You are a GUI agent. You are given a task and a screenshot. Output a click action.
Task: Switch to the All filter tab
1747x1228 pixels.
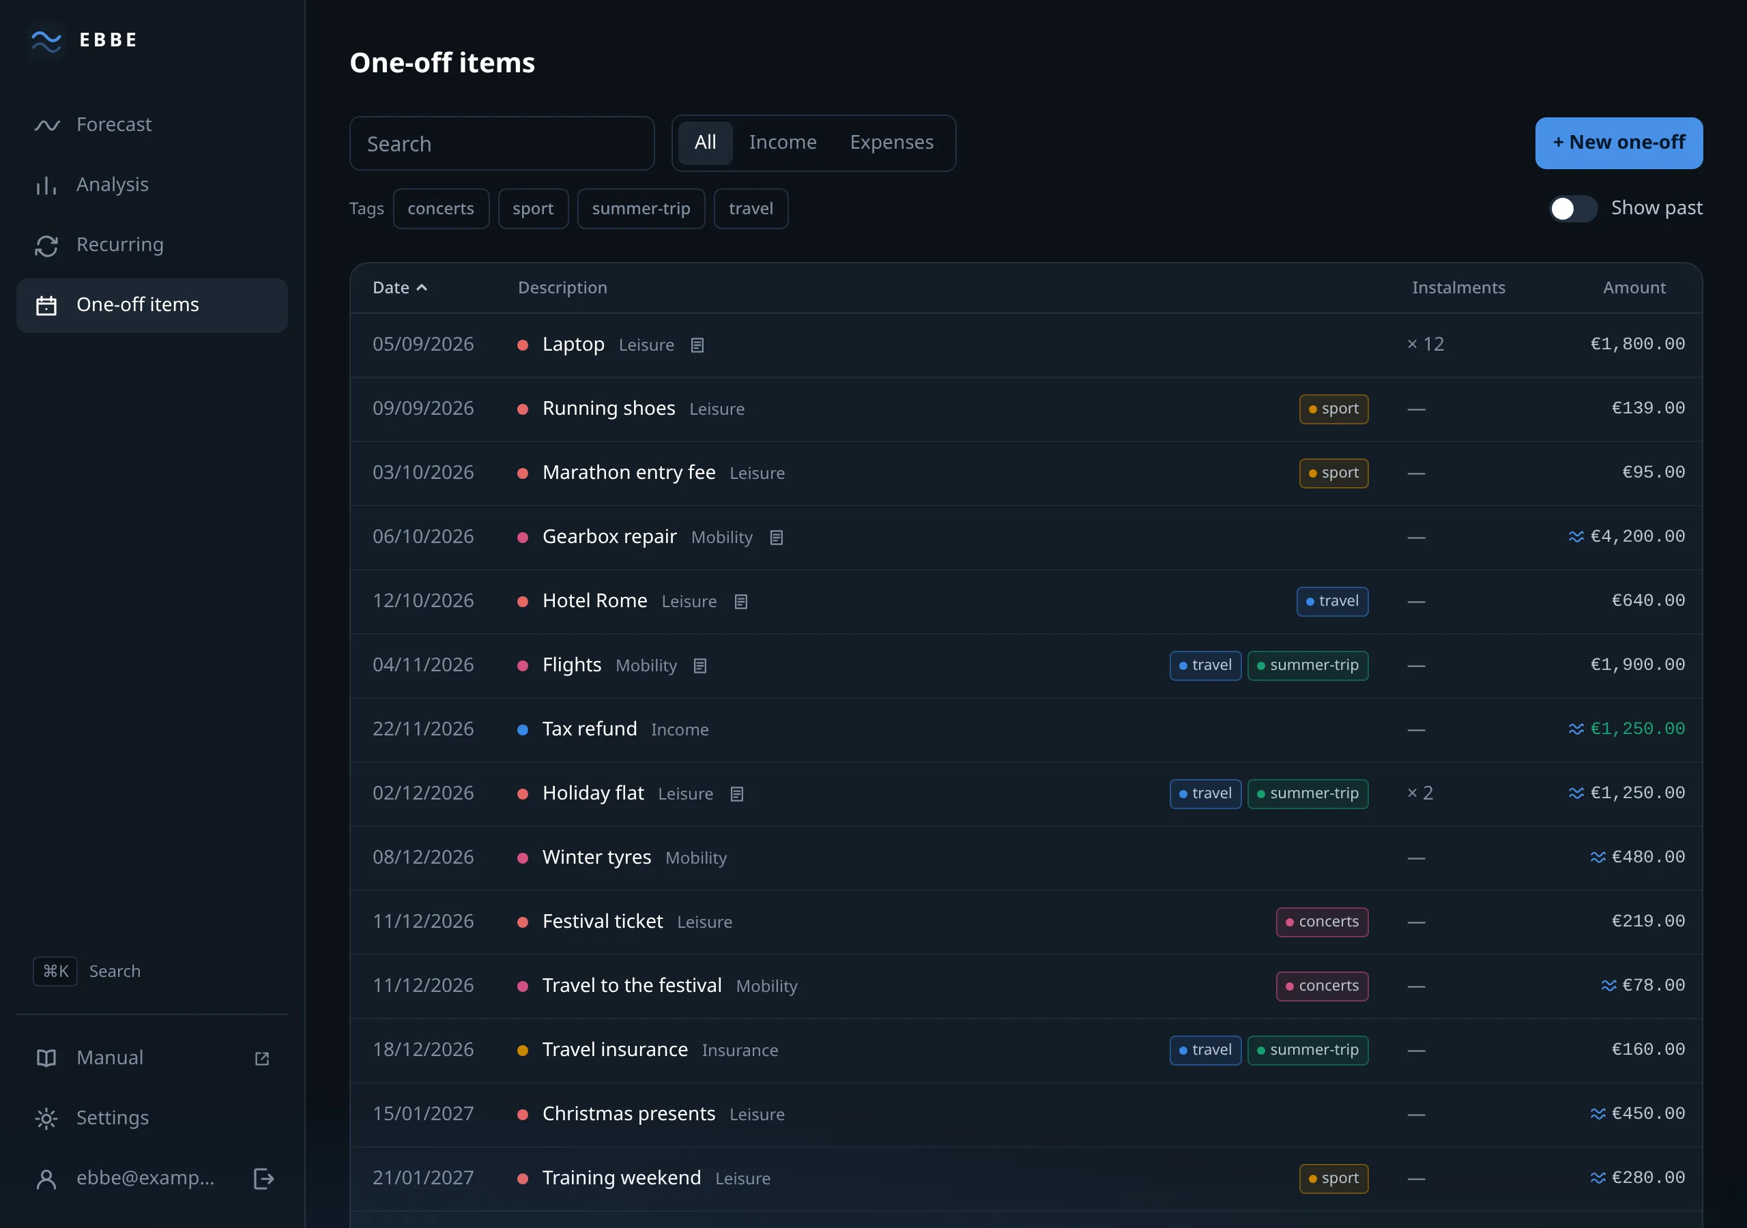(x=706, y=143)
